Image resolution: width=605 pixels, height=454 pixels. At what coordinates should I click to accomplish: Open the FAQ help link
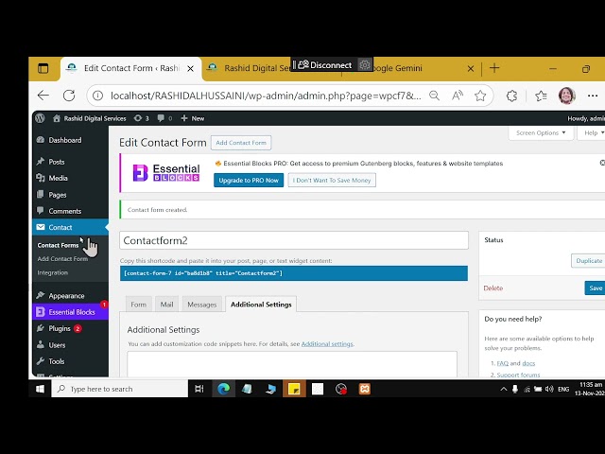[x=502, y=363]
